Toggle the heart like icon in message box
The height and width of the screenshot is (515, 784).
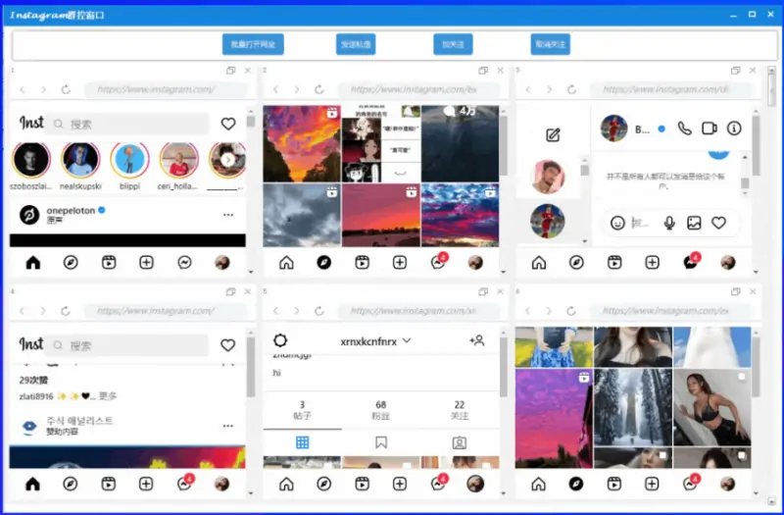point(718,223)
